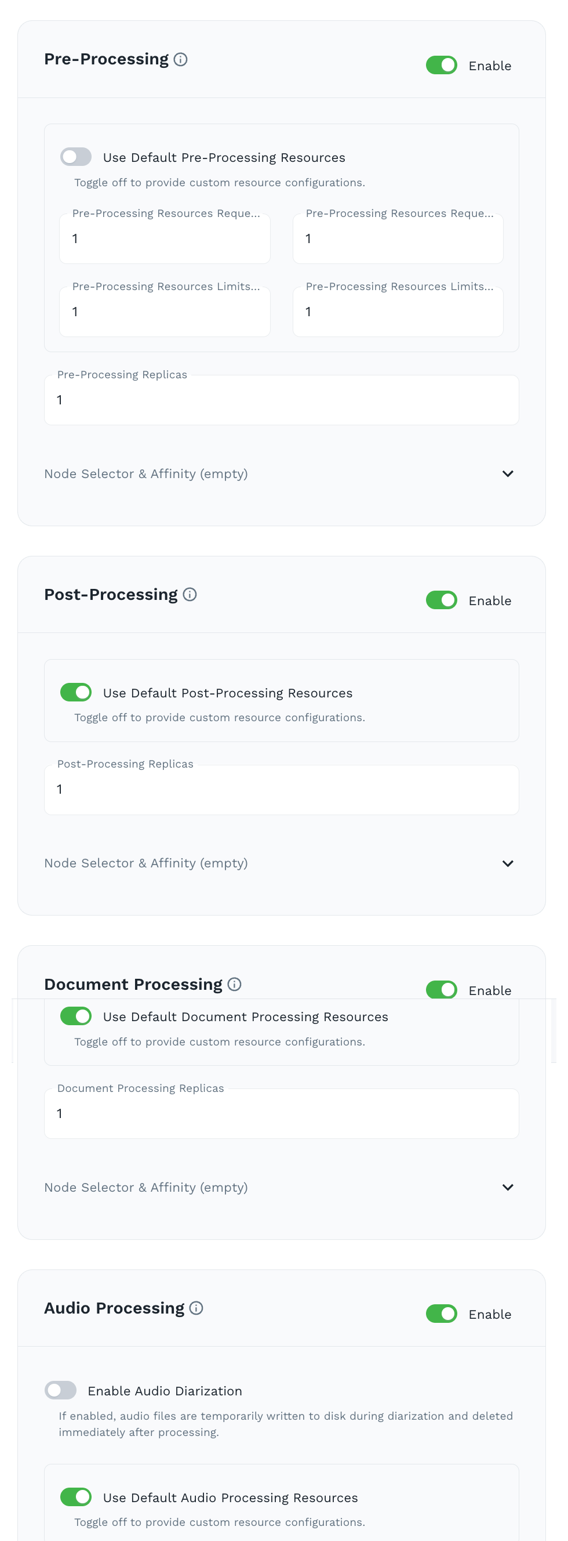Click the Post-Processing info icon

click(x=190, y=595)
